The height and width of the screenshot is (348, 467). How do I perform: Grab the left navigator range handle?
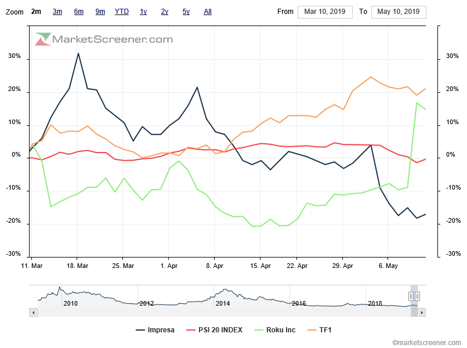click(x=411, y=296)
